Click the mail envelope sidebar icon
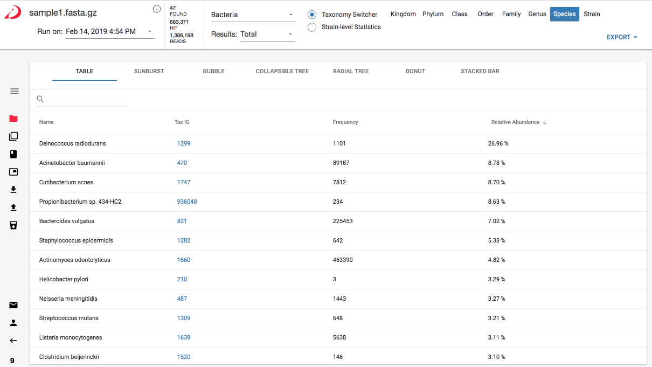 pyautogui.click(x=13, y=305)
